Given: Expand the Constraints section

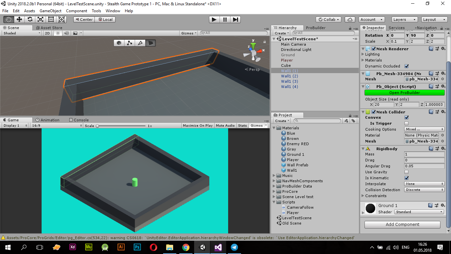Looking at the screenshot, I should coord(363,196).
